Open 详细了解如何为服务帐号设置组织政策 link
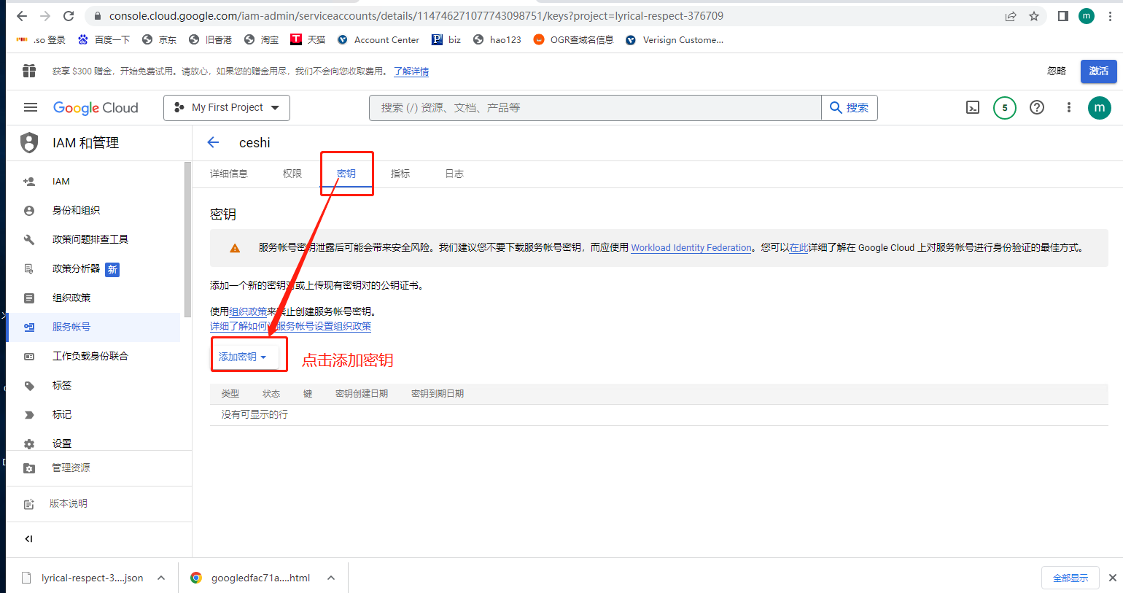This screenshot has width=1123, height=593. click(x=290, y=326)
